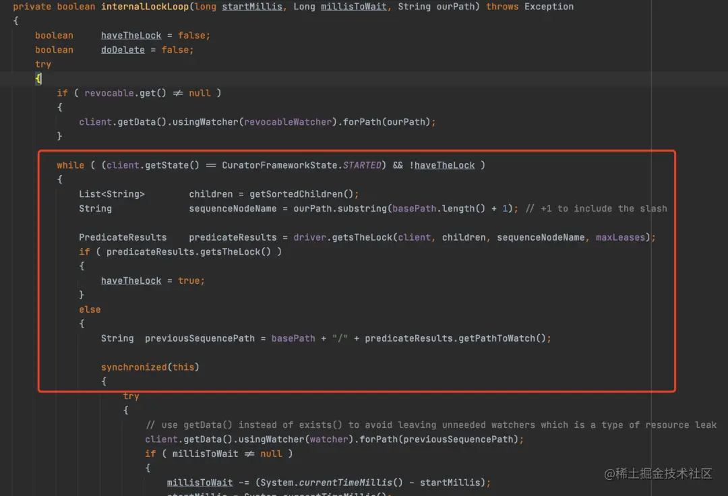Image resolution: width=728 pixels, height=496 pixels.
Task: Click System.currentTimeMillis() in the subtraction line
Action: [x=332, y=482]
